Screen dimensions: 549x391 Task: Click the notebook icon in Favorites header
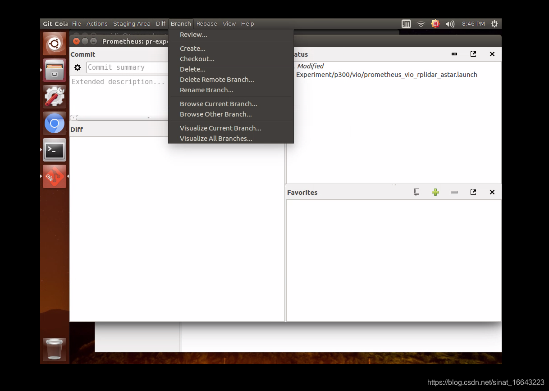coord(416,192)
